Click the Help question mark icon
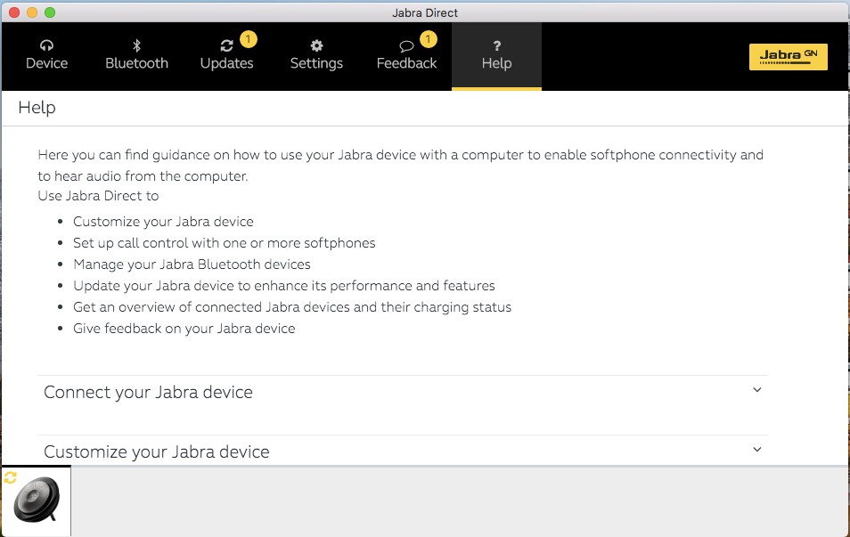 (x=497, y=46)
